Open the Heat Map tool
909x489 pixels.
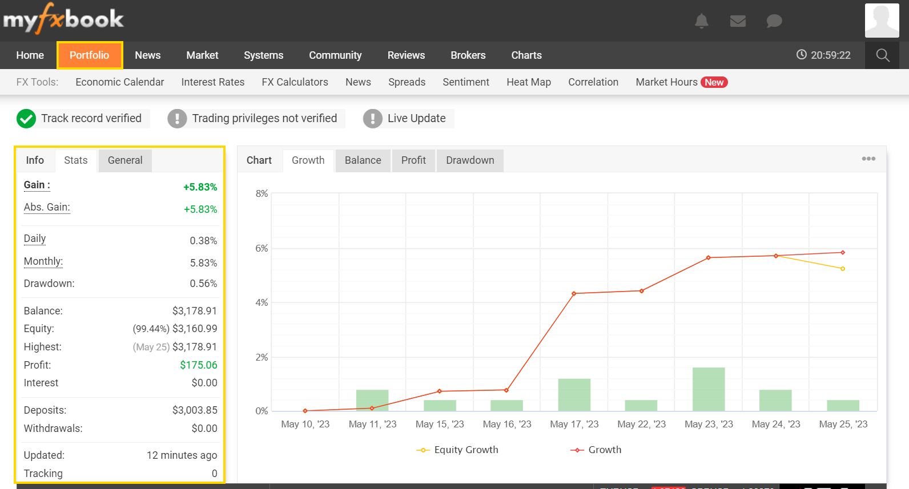[x=529, y=82]
